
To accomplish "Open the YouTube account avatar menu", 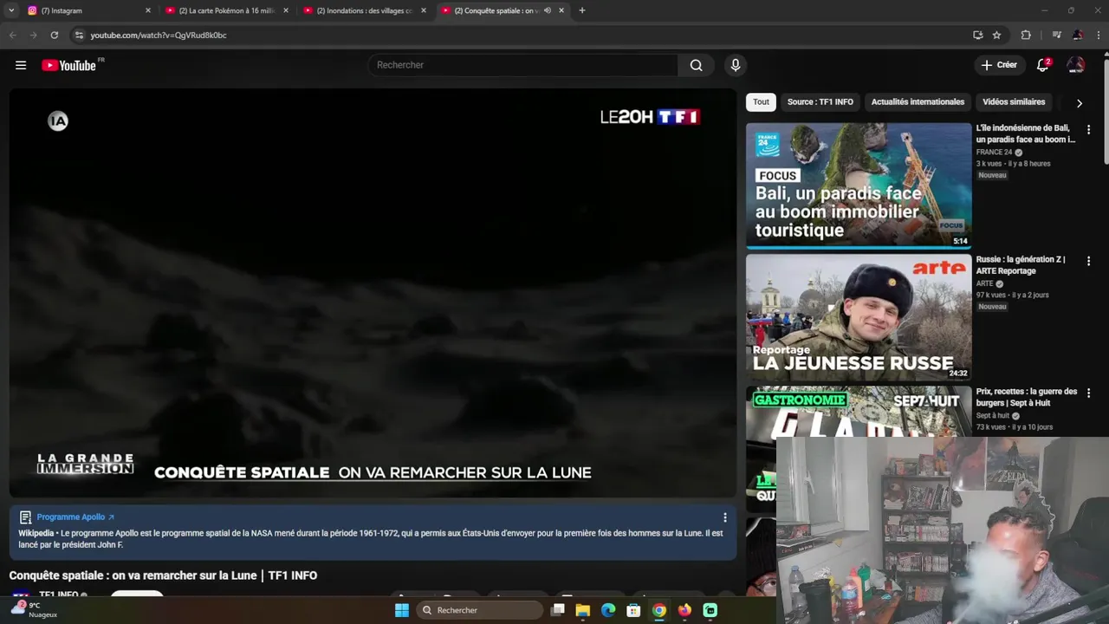I will click(1076, 65).
